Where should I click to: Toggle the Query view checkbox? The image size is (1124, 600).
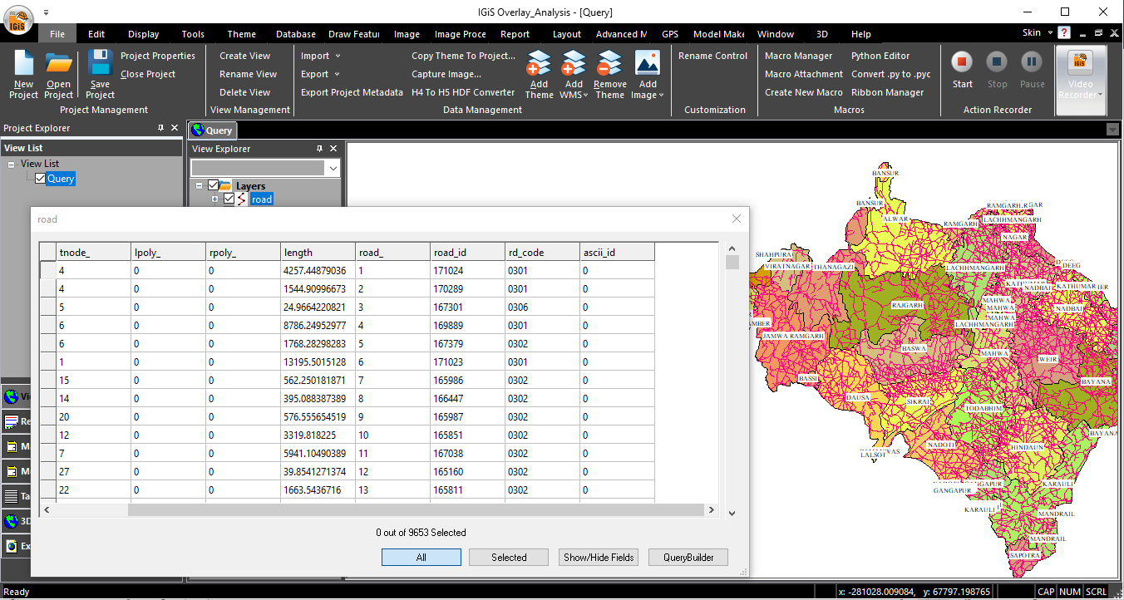(x=40, y=178)
